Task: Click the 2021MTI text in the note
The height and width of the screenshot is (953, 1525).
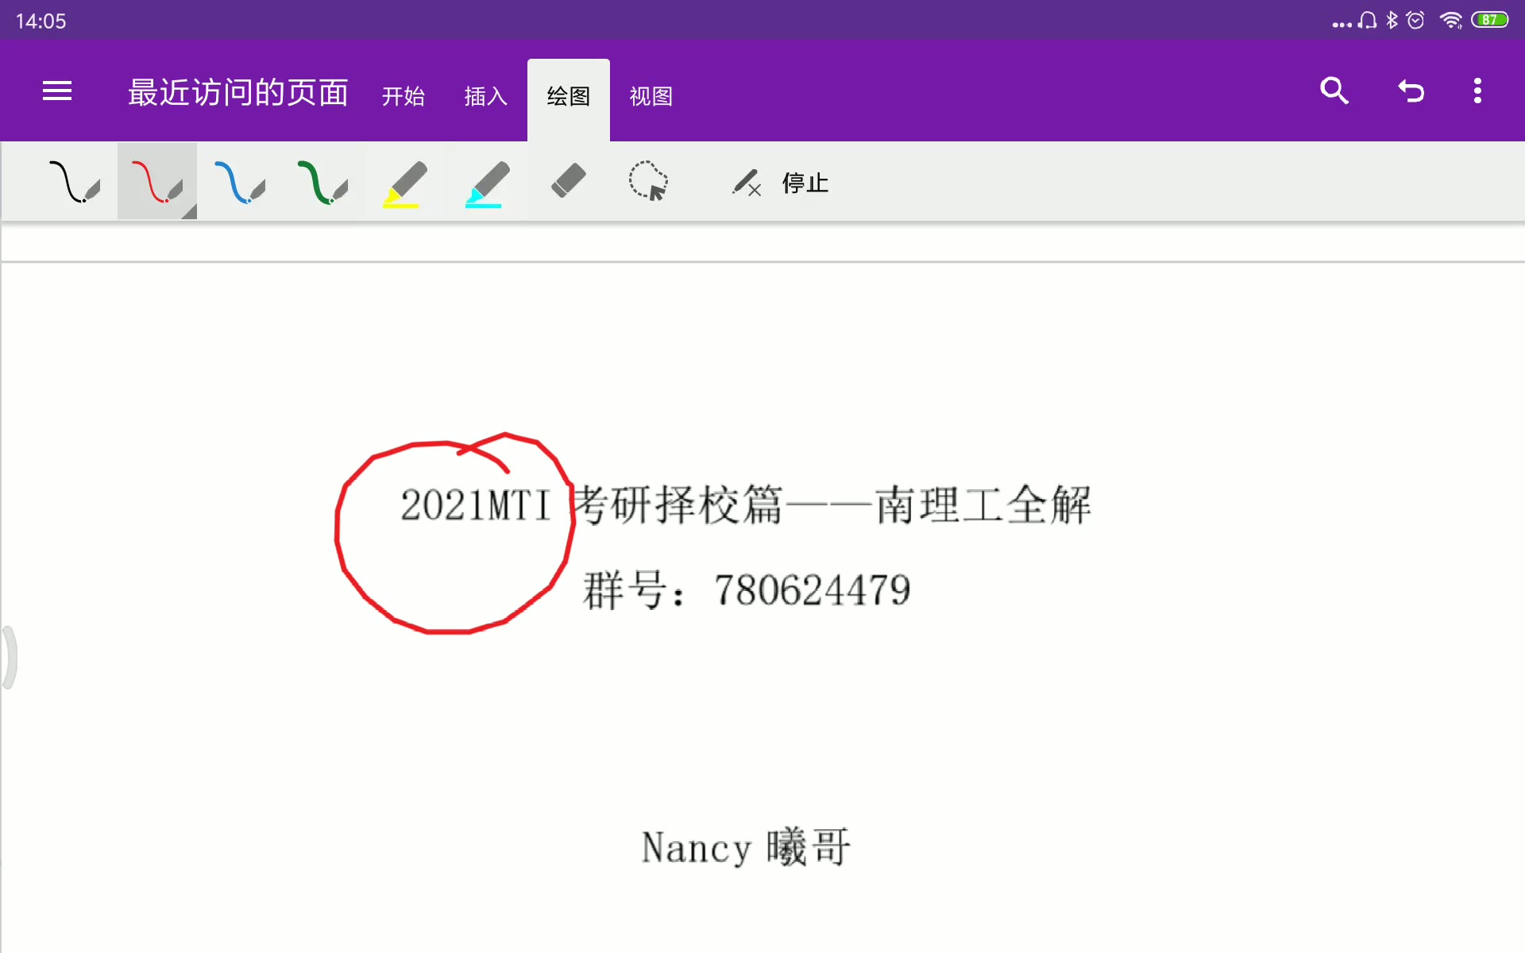Action: (476, 505)
